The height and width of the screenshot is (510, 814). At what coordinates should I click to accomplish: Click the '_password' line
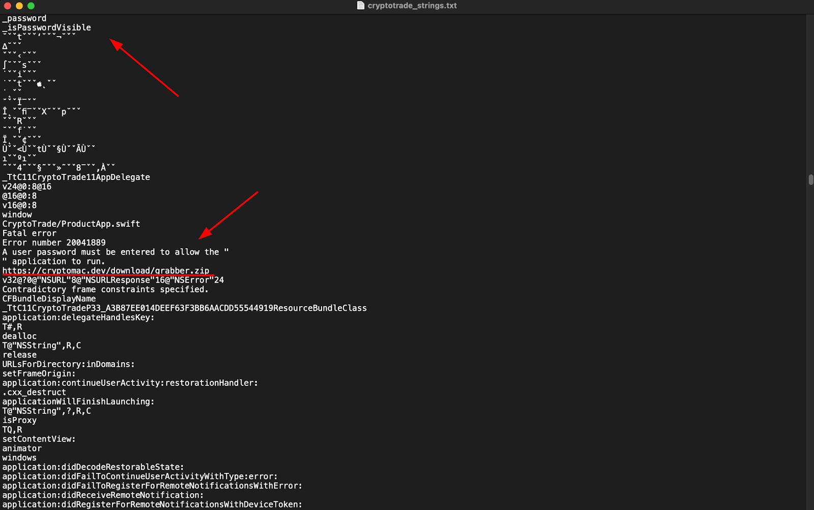(x=24, y=18)
